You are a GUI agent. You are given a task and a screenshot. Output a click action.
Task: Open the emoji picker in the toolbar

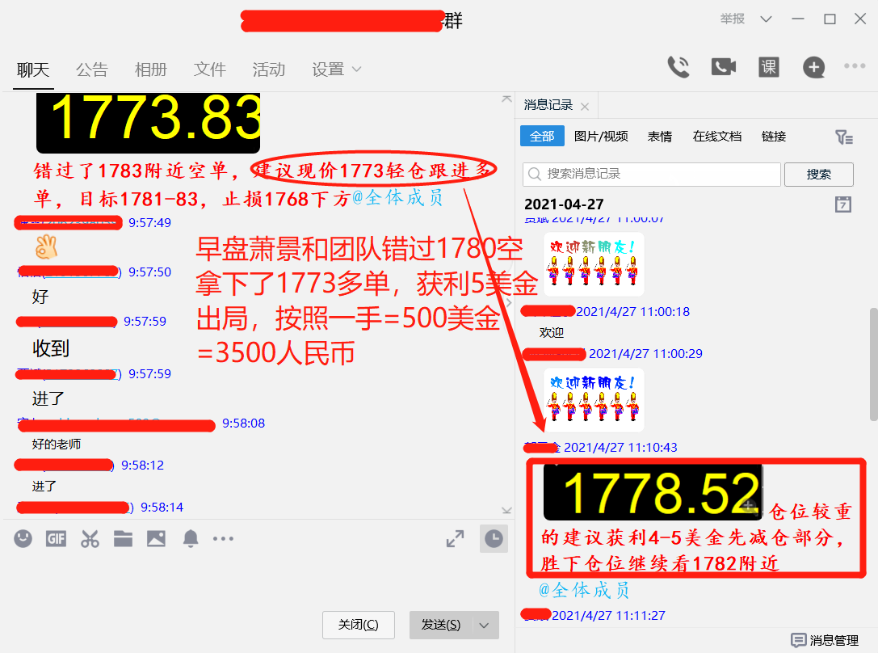coord(23,538)
